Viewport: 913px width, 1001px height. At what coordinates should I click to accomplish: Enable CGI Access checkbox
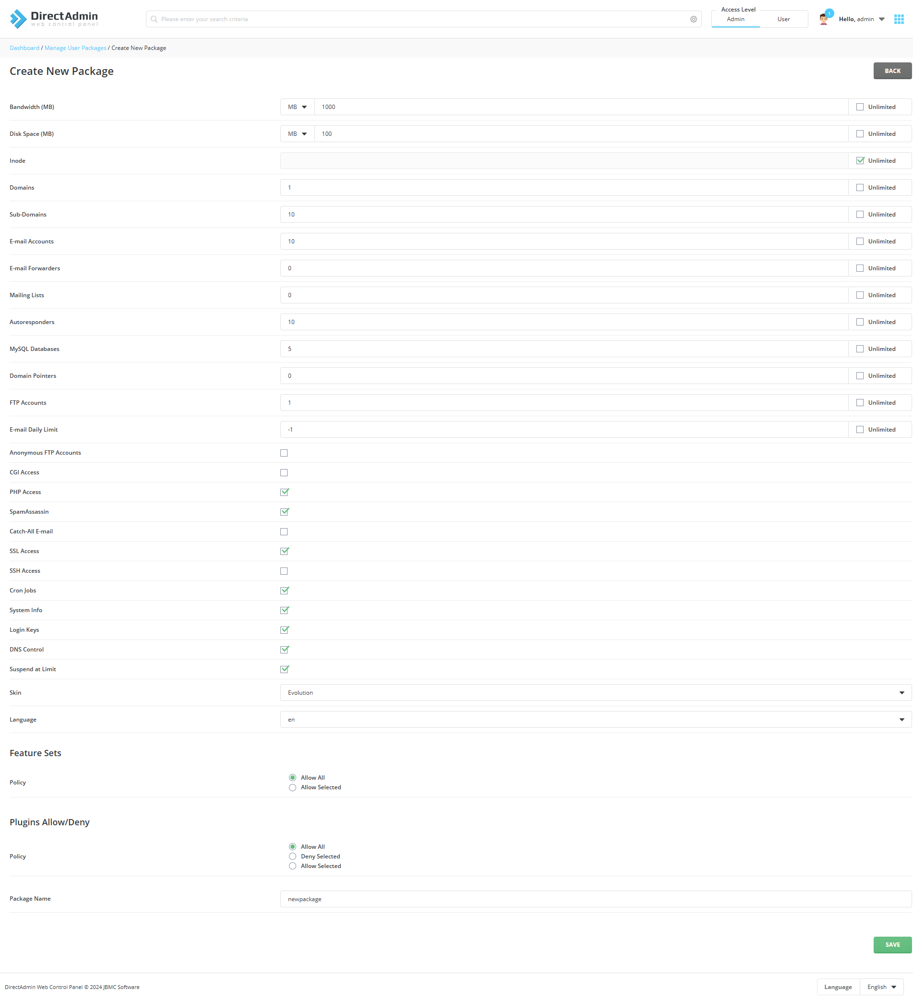click(x=284, y=472)
